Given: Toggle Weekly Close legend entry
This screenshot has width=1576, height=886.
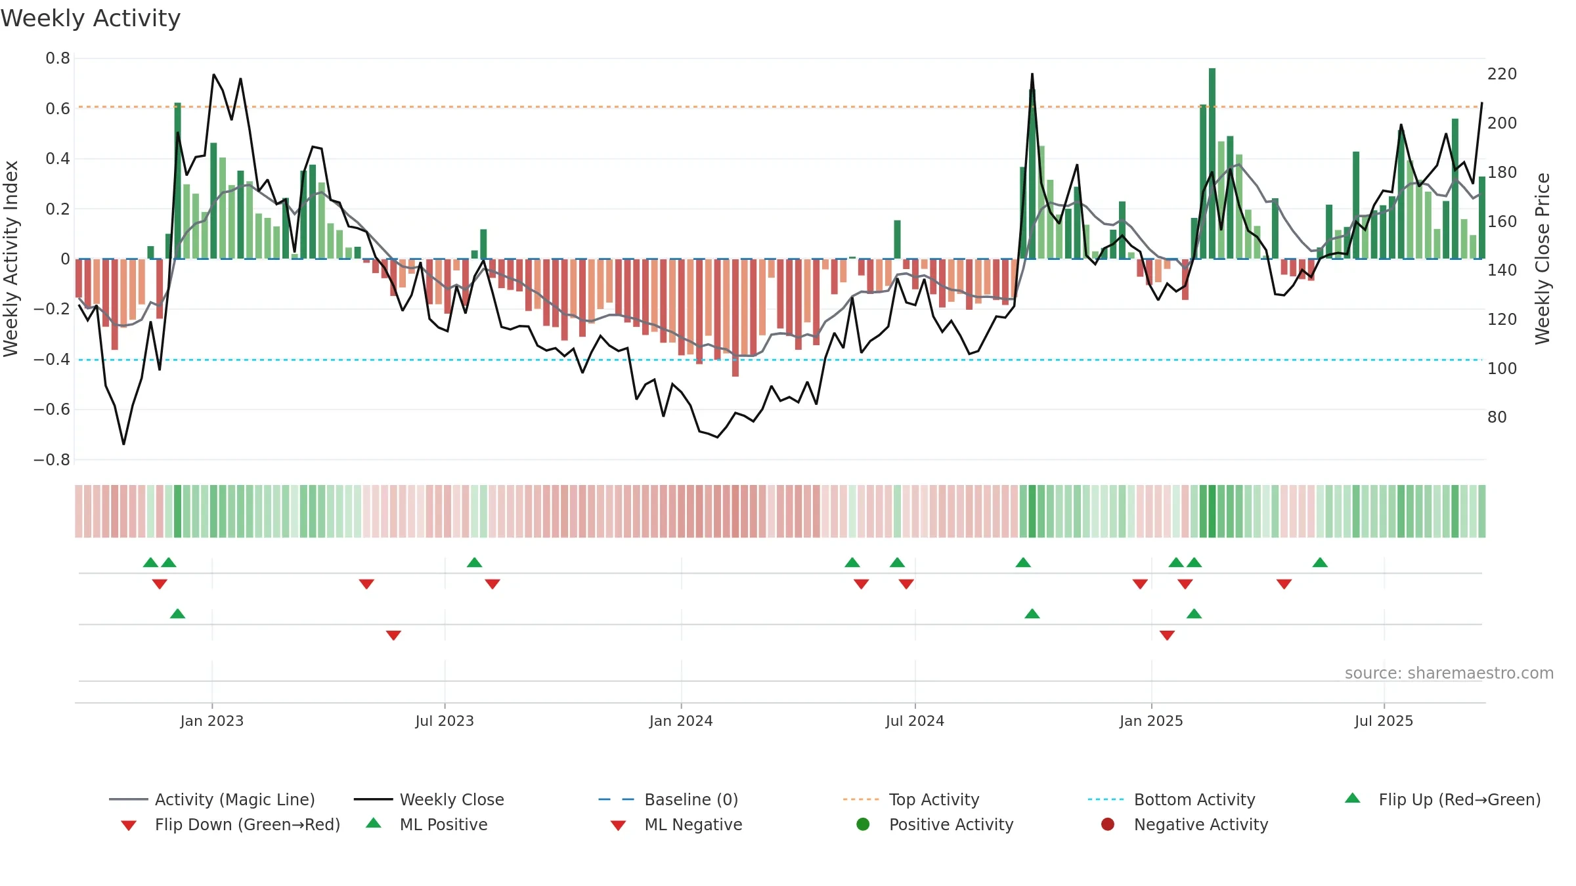Looking at the screenshot, I should (429, 799).
